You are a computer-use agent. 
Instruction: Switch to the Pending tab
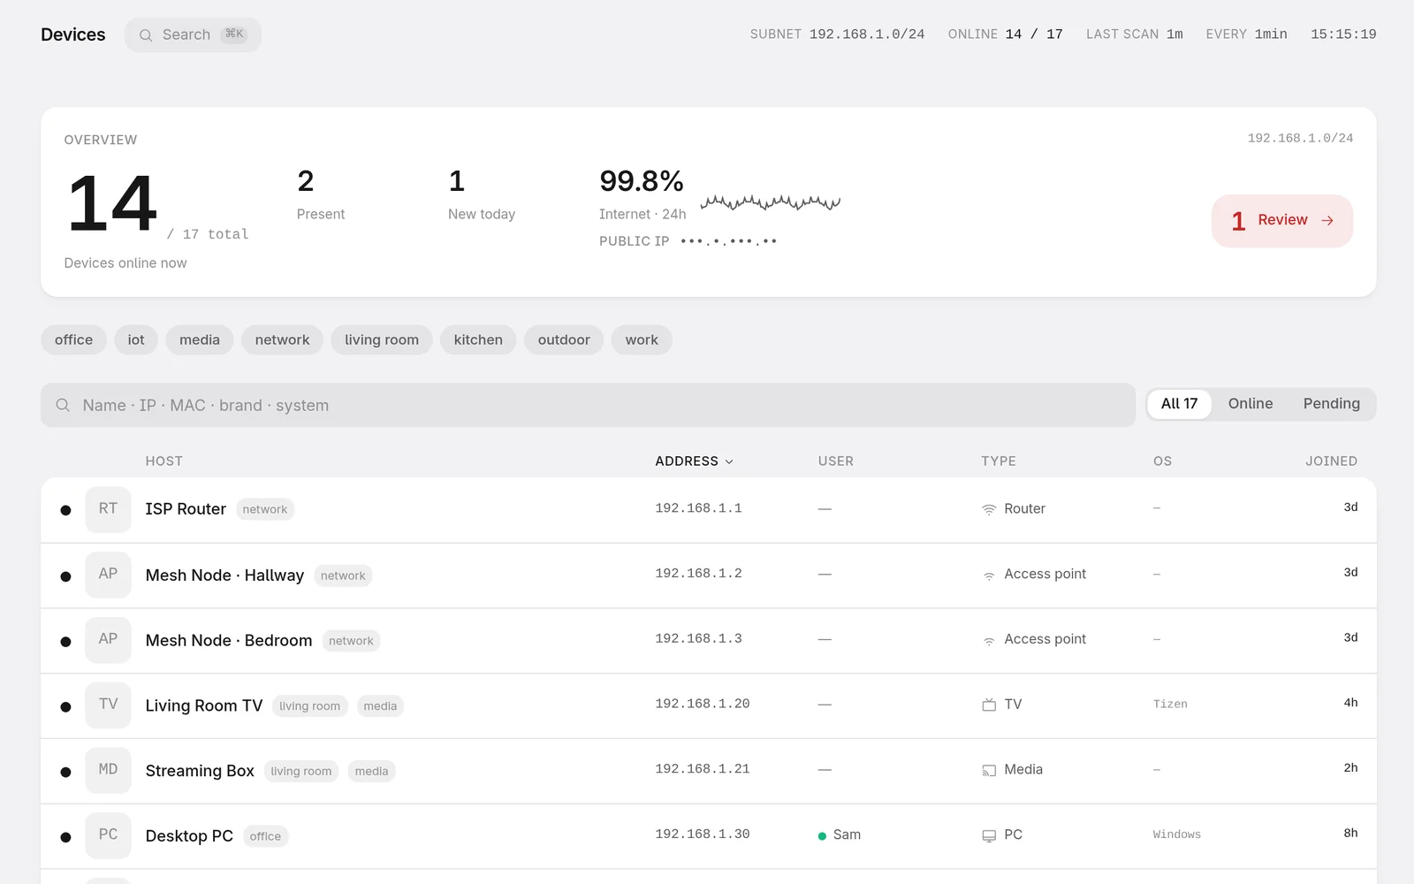(1331, 404)
